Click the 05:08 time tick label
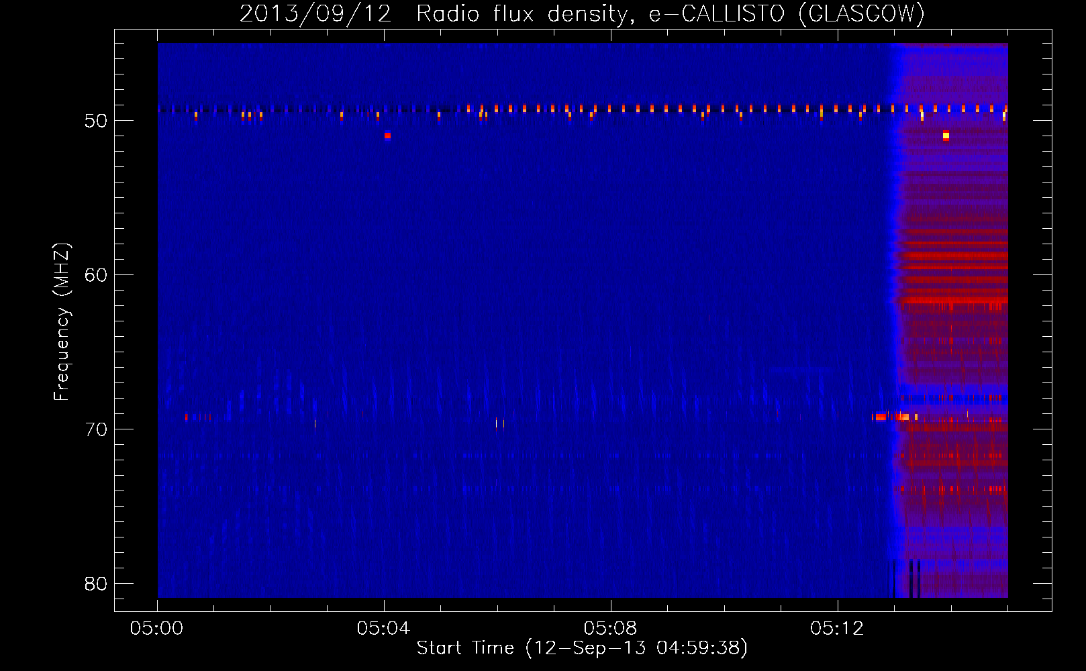The image size is (1086, 671). click(x=610, y=628)
